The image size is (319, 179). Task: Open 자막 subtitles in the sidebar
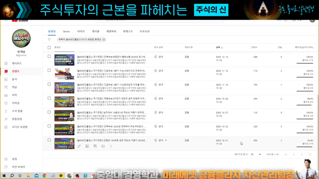[x=14, y=95]
